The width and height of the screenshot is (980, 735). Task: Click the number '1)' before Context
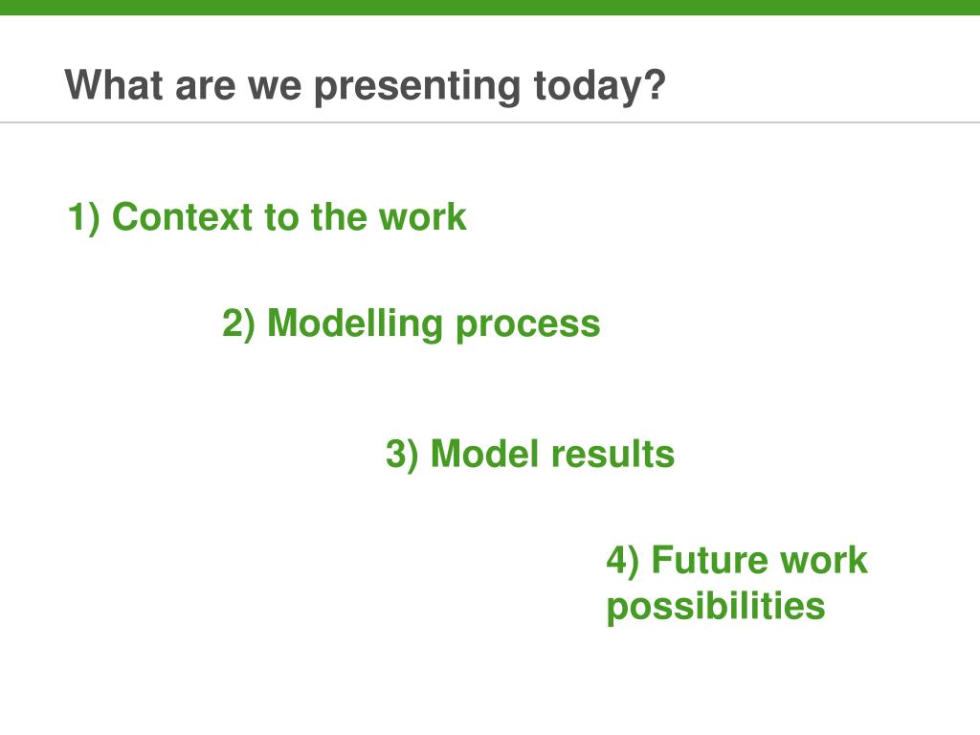click(x=84, y=217)
